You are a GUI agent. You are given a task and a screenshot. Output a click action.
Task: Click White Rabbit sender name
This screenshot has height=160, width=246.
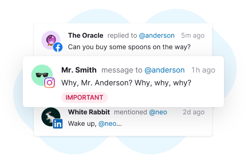click(89, 112)
